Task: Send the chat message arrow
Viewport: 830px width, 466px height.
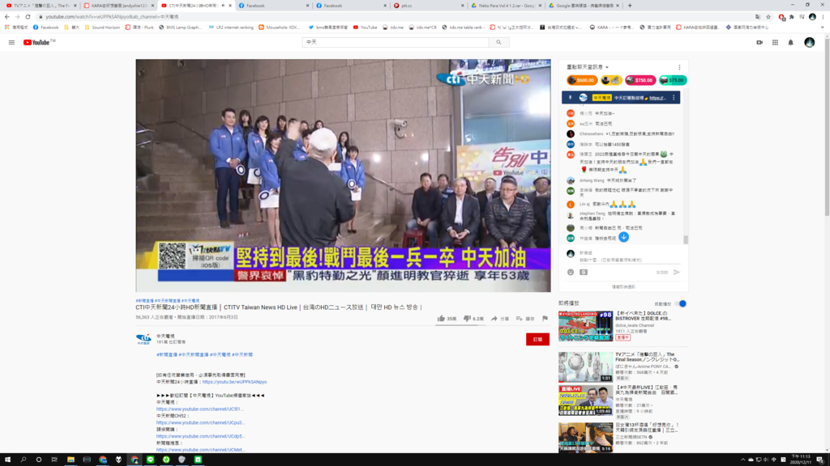Action: point(677,272)
